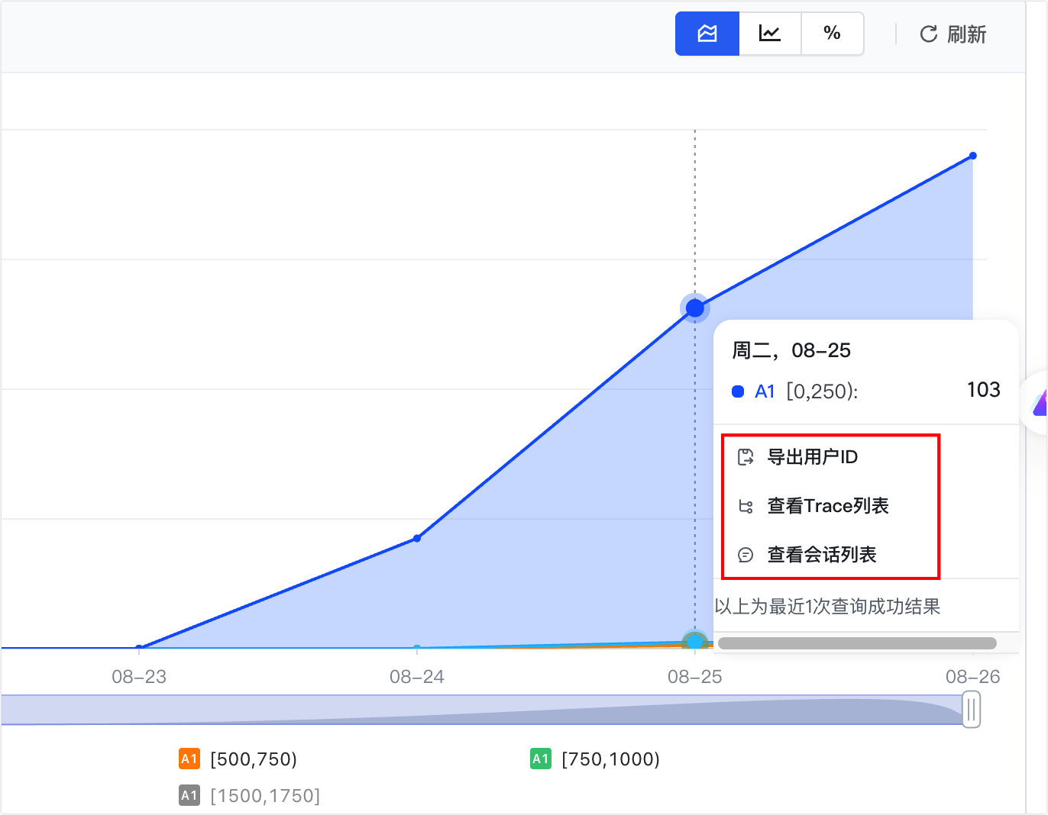
Task: Choose 查看会话列表 in the tooltip menu
Action: click(x=822, y=555)
